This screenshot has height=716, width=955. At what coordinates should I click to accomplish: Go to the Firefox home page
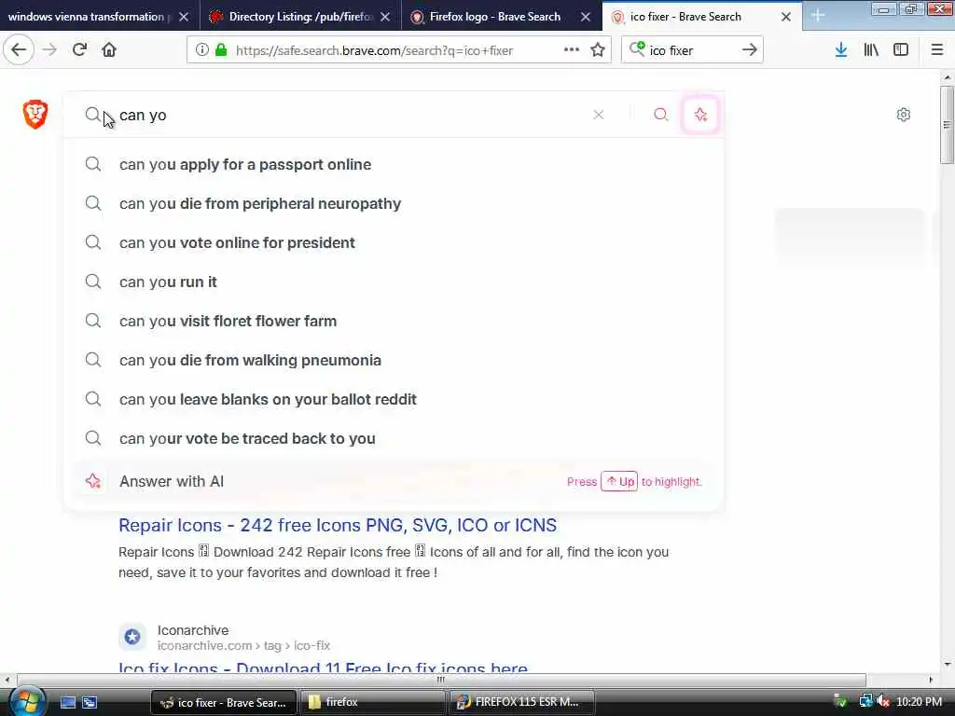[x=109, y=50]
